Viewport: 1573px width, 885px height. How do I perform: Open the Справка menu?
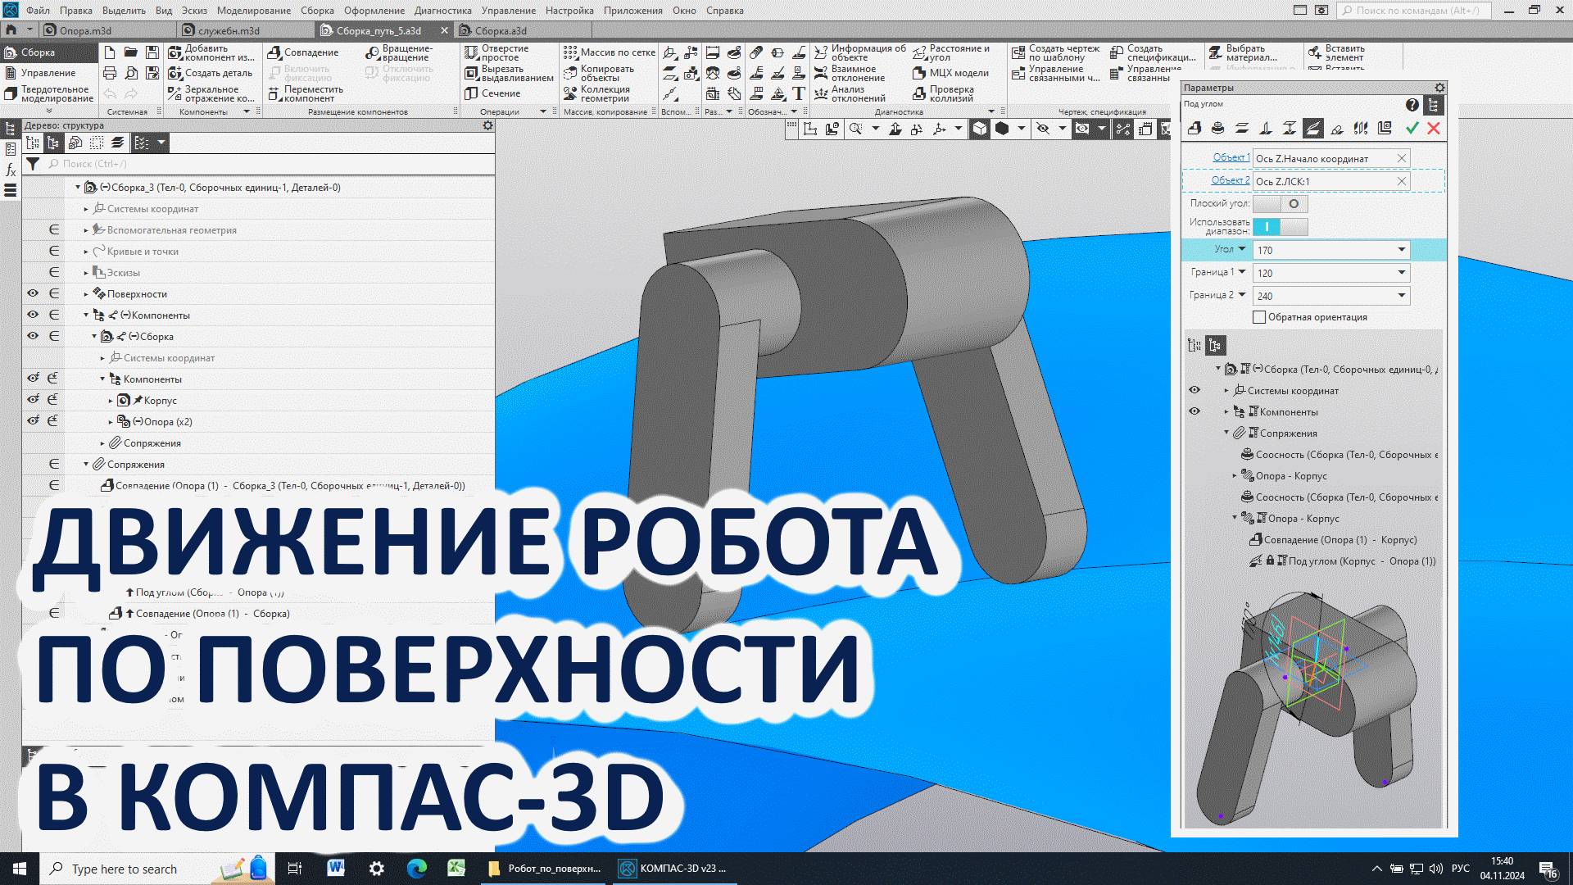click(724, 11)
